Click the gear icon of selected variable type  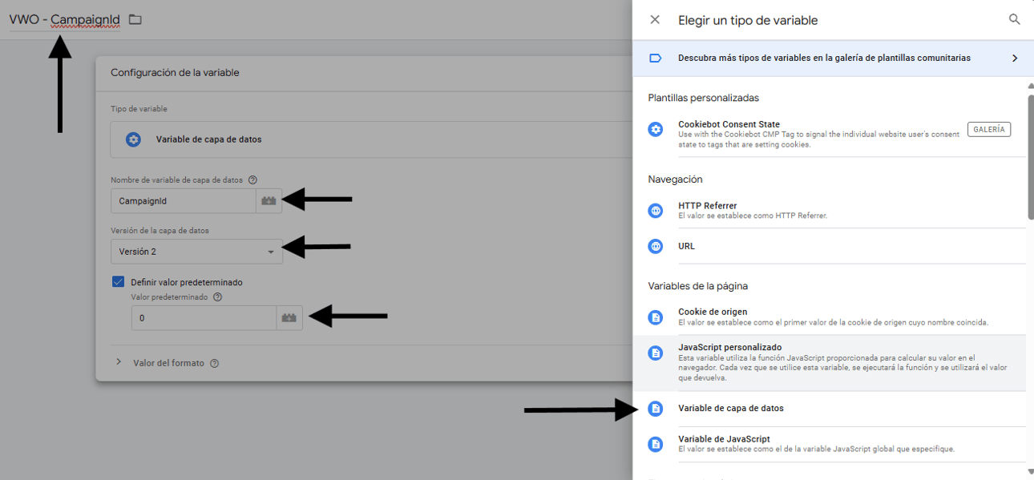(x=133, y=139)
